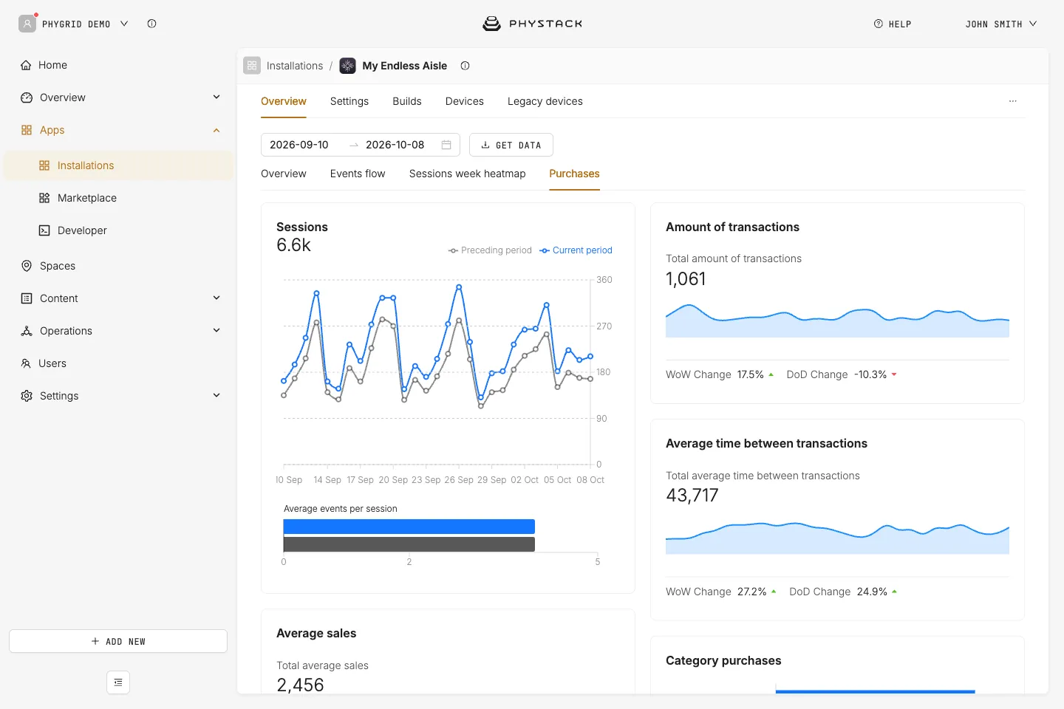This screenshot has height=709, width=1064.
Task: Click the Phystack logo in header
Action: tap(532, 24)
